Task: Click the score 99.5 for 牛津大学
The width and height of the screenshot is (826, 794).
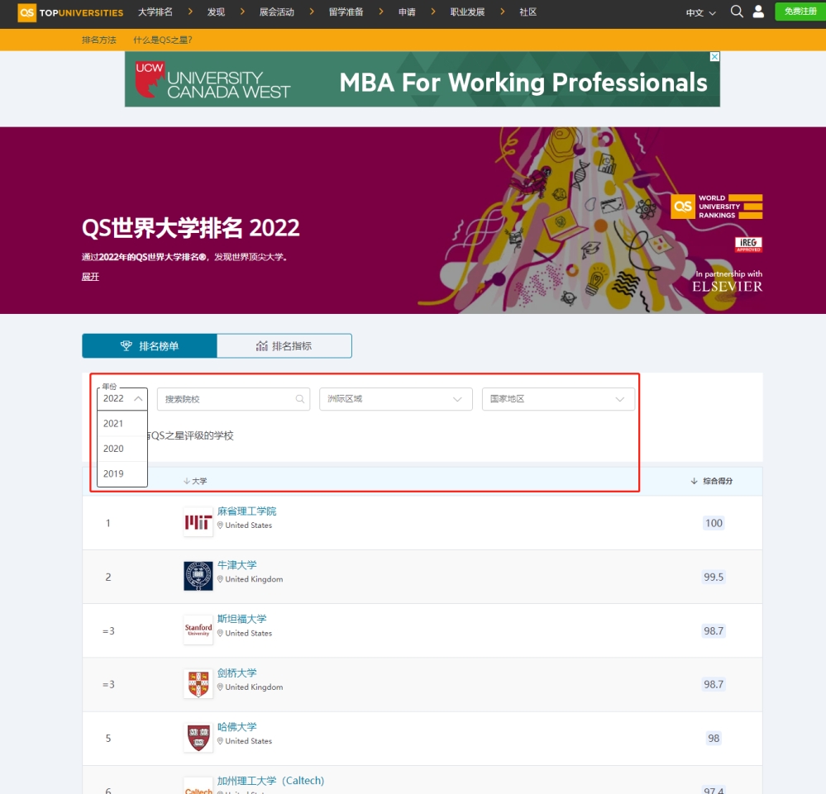Action: [x=714, y=577]
